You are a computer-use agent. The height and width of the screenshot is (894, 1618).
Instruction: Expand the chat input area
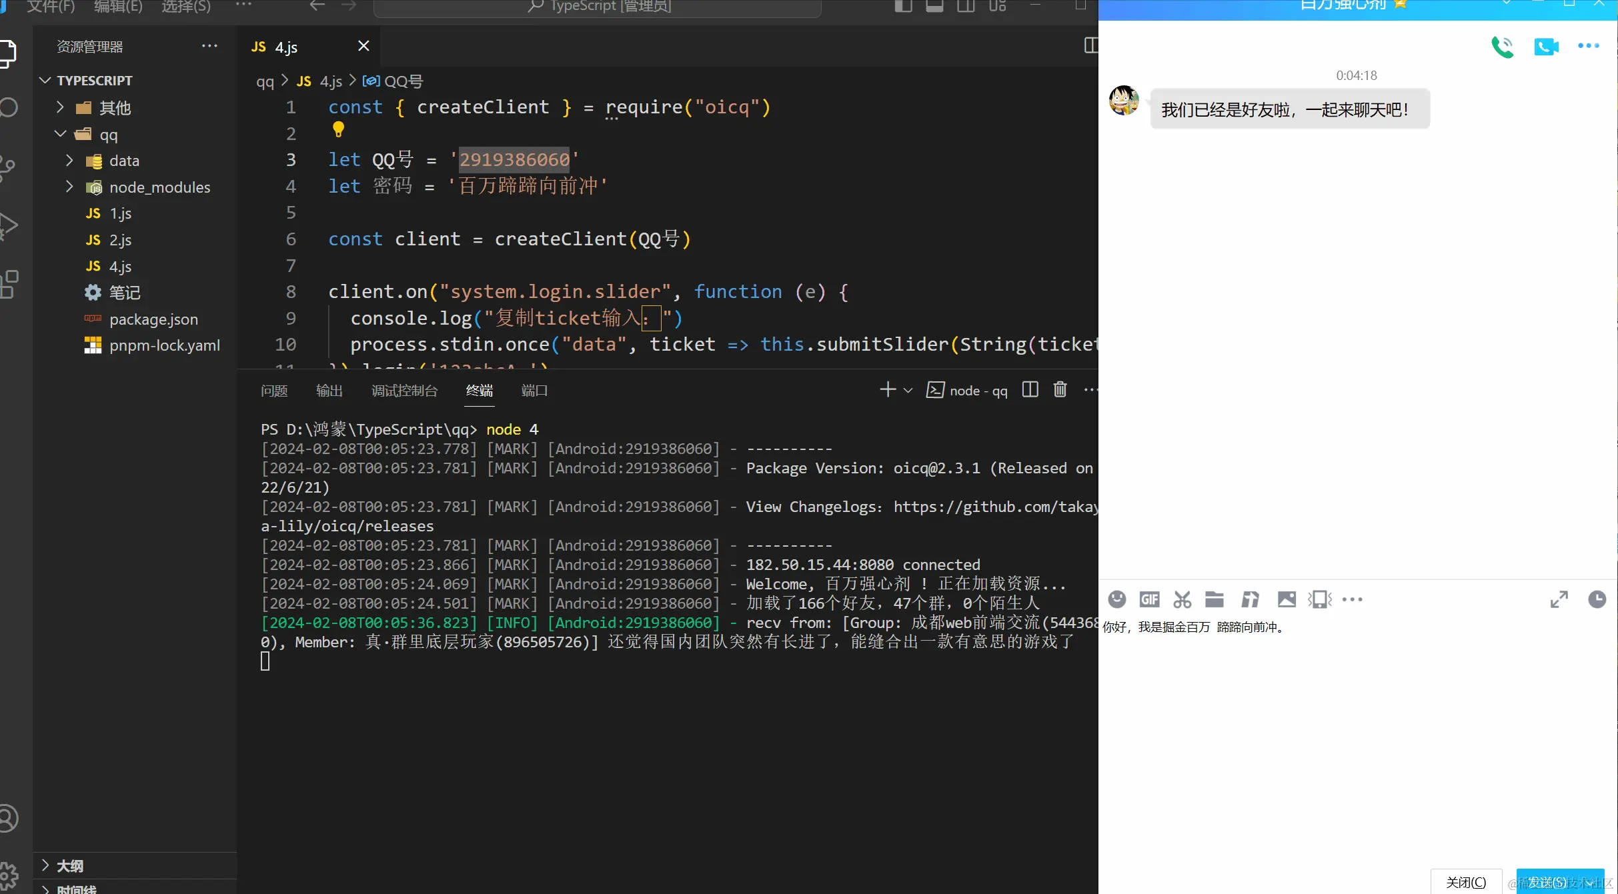tap(1559, 599)
